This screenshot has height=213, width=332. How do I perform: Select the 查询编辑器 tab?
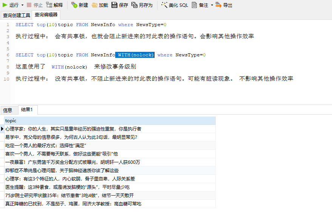click(46, 15)
